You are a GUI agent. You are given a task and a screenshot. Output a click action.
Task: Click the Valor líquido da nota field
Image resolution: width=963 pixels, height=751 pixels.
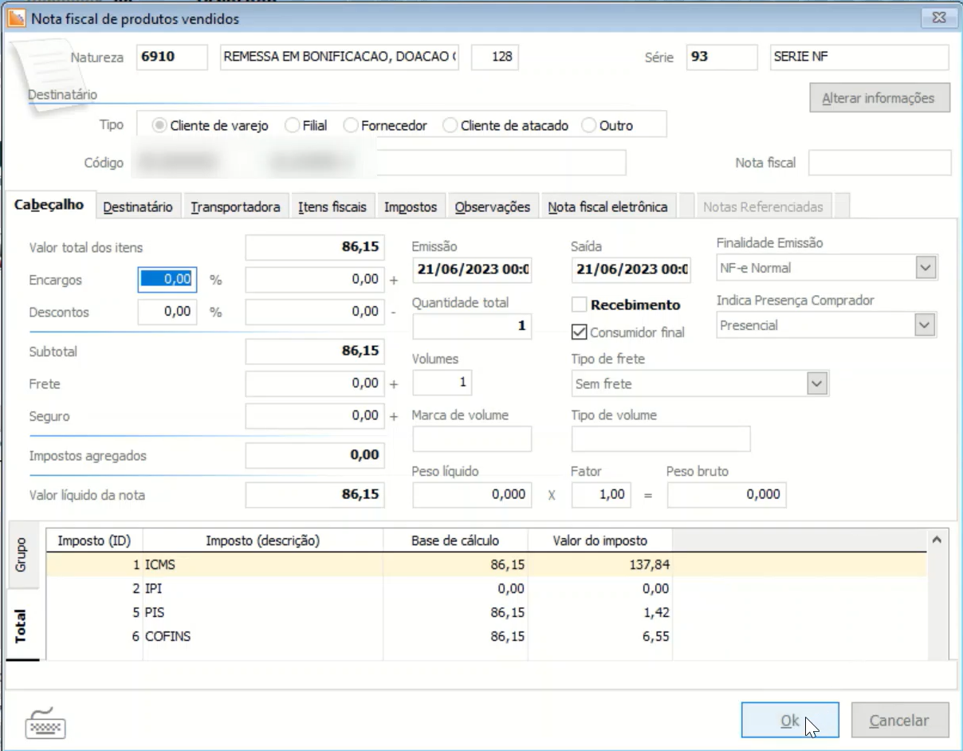315,494
